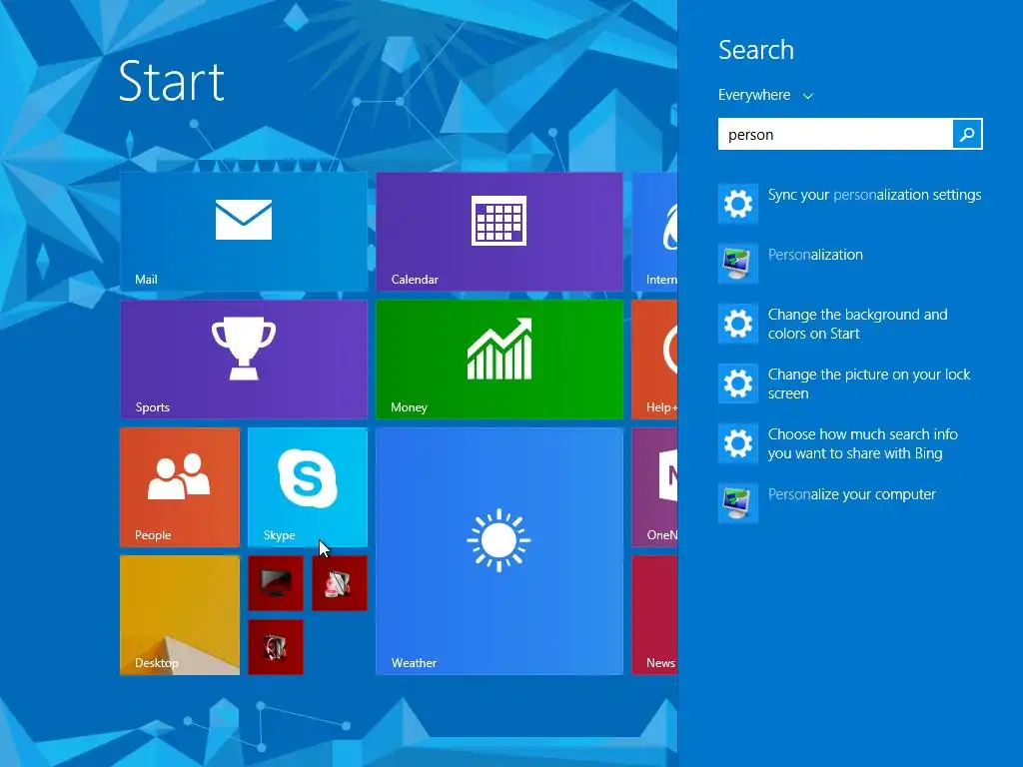Screen dimensions: 1023x767
Task: Click the 'Search' pane heading
Action: pos(756,50)
